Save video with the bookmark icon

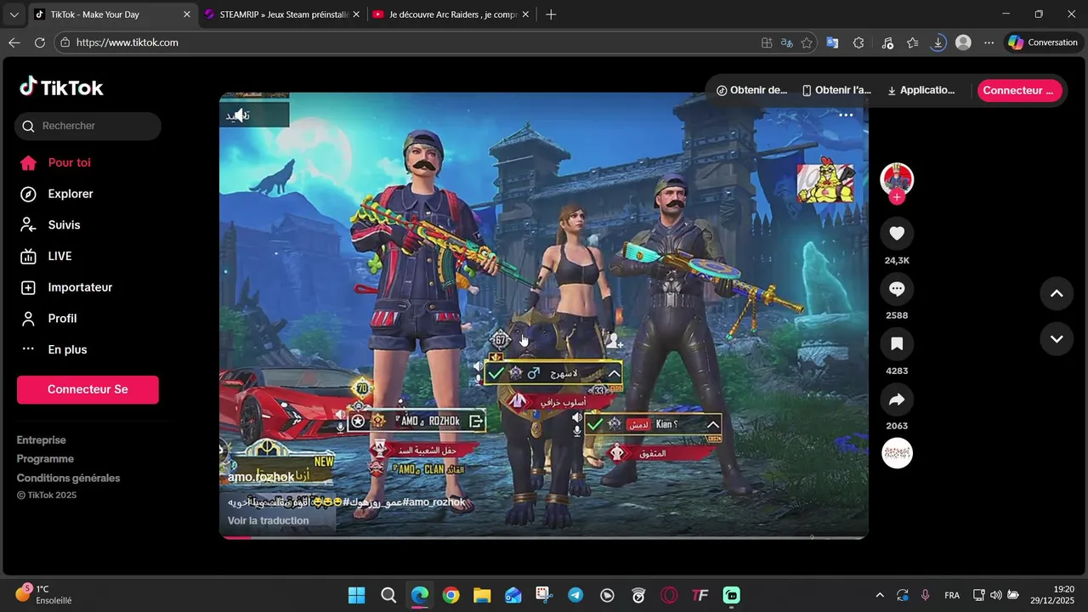point(897,344)
